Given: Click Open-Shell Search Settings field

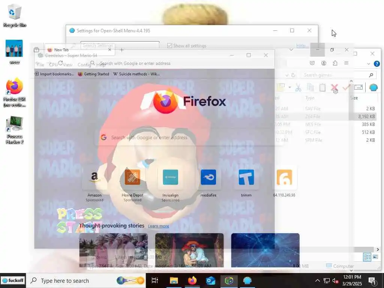Looking at the screenshot, I should (x=120, y=45).
